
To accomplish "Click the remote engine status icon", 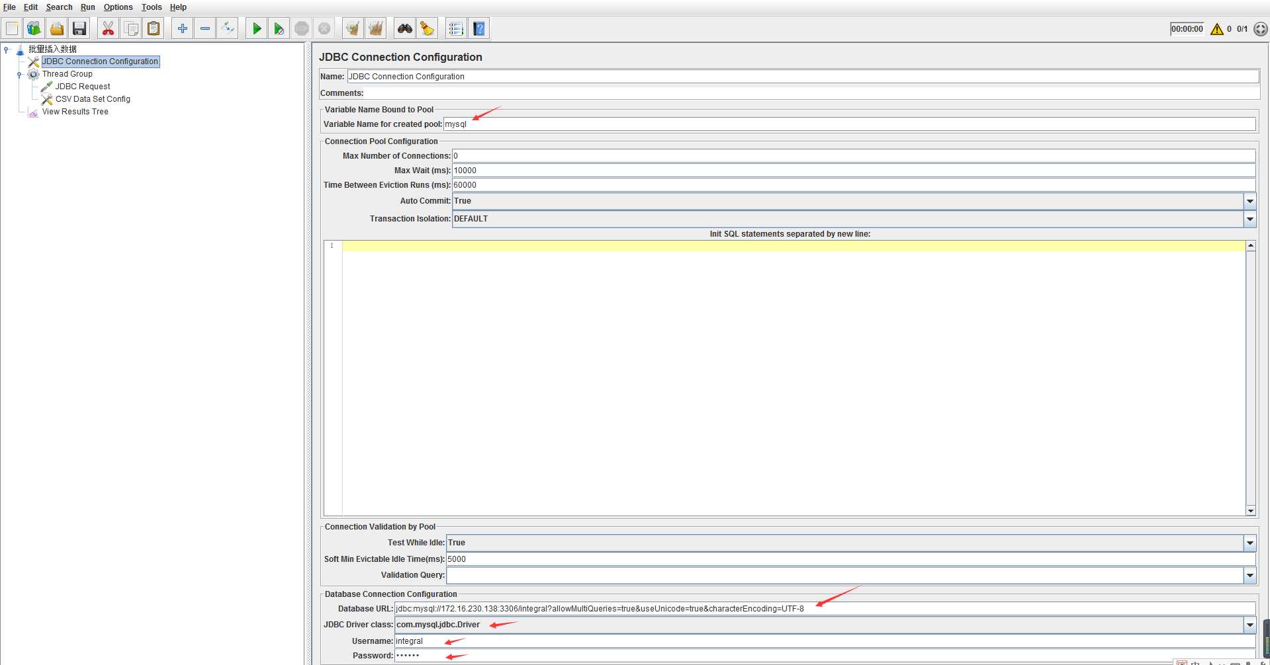I will [1261, 29].
